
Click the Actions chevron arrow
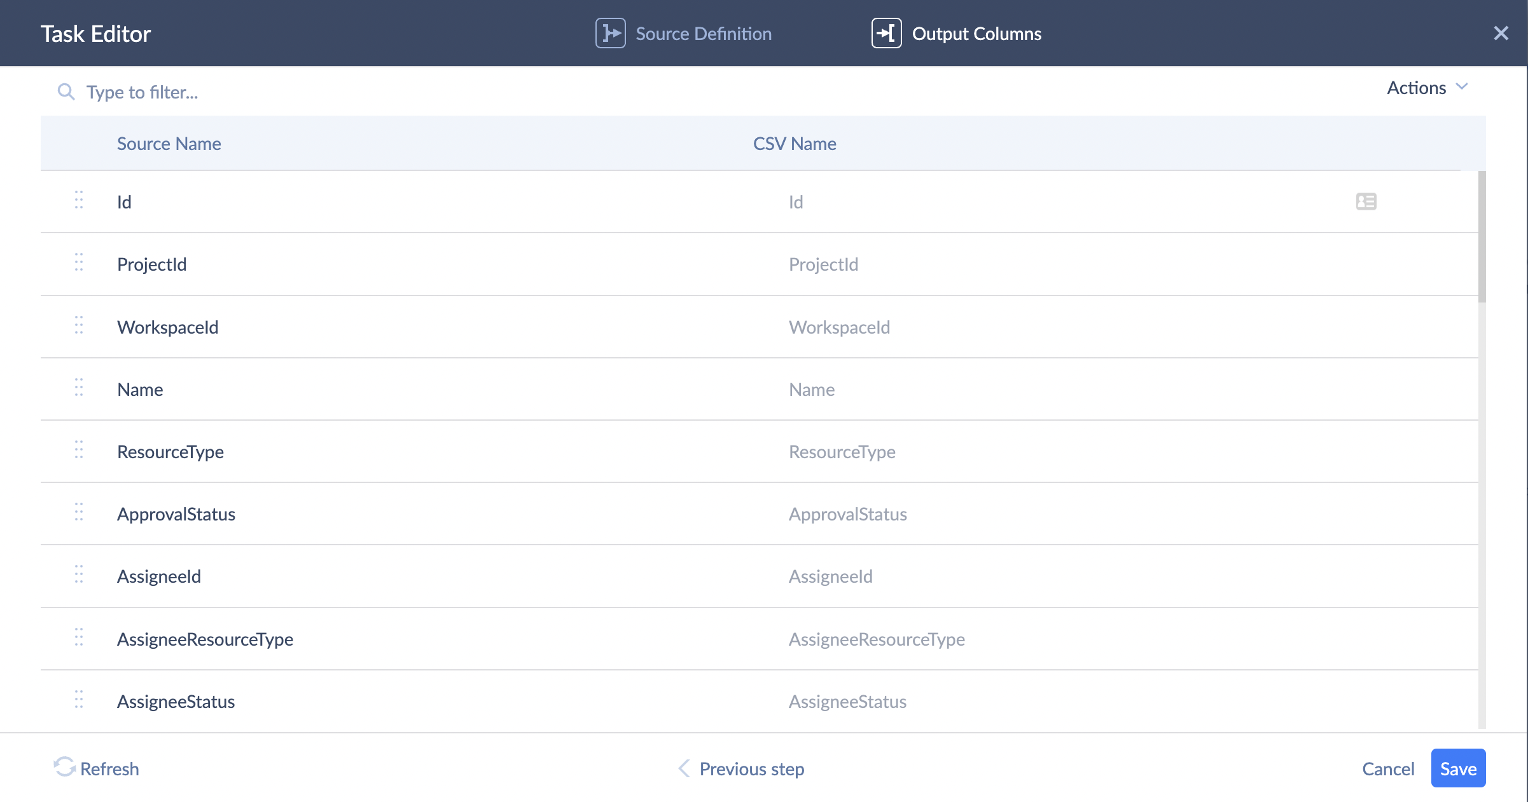coord(1462,86)
